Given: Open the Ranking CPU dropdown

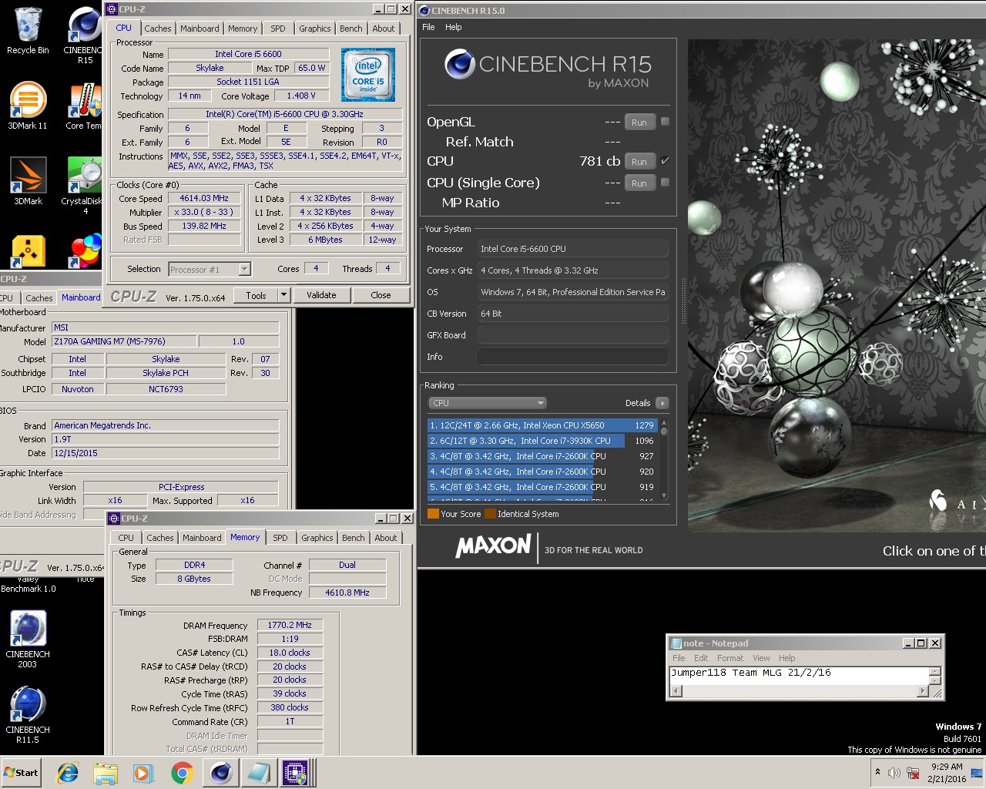Looking at the screenshot, I should [487, 403].
